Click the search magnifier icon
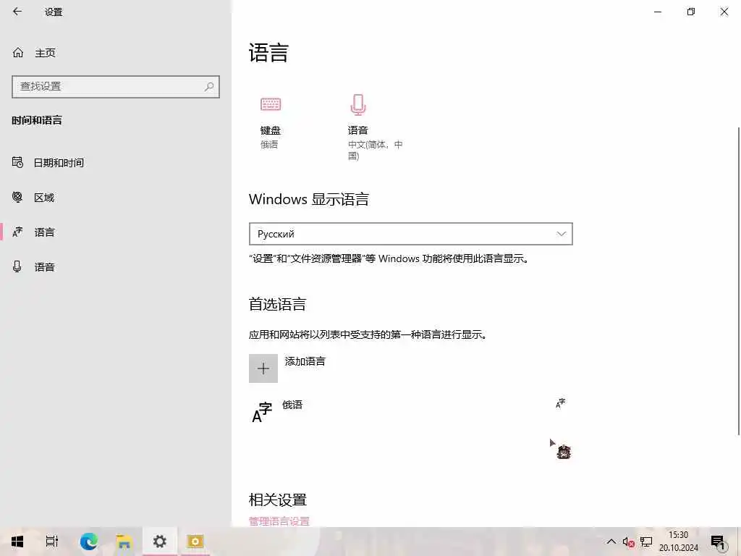 point(209,87)
